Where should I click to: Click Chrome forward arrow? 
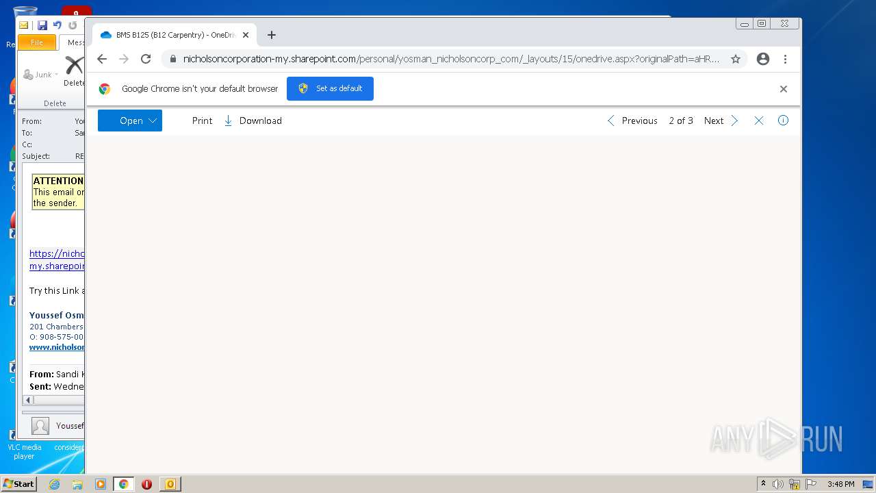124,59
